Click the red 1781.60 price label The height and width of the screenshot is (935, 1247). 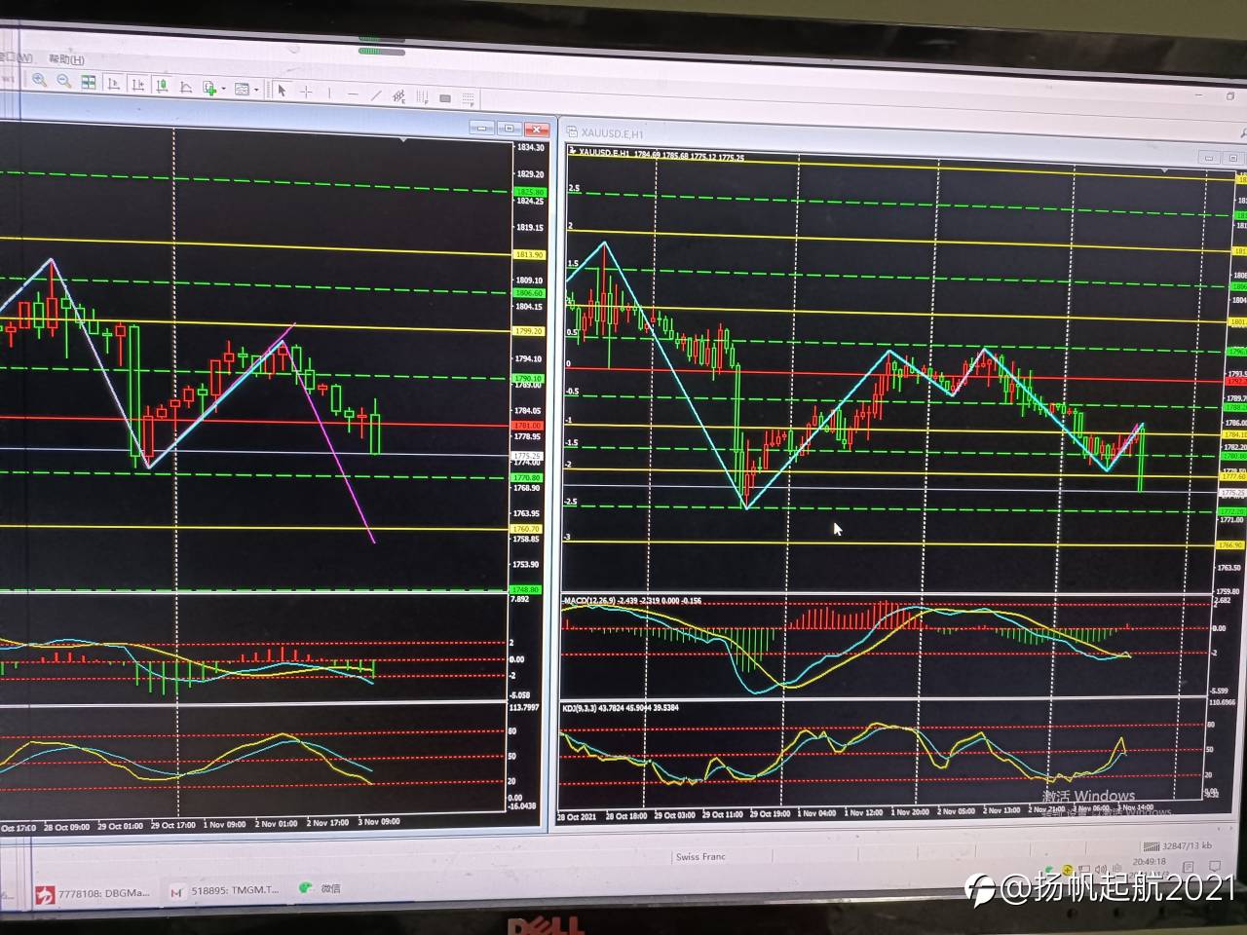528,426
